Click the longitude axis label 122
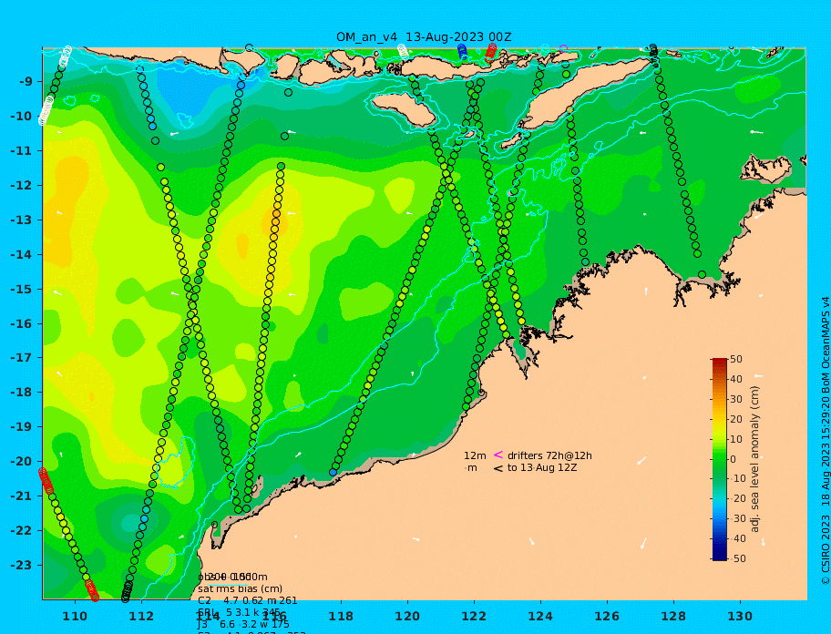 coord(475,616)
